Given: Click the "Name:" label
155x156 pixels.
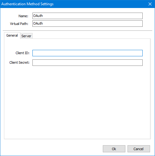Looking at the screenshot, I should point(23,16).
